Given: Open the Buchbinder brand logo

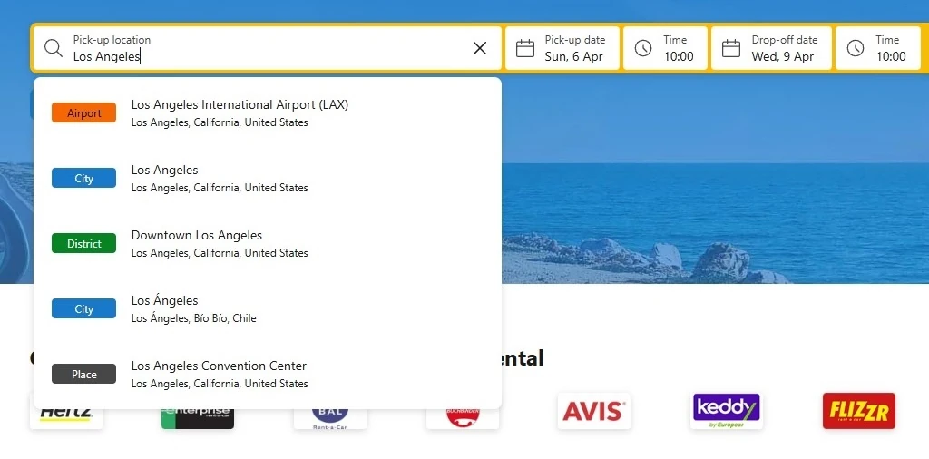Looking at the screenshot, I should 463,417.
